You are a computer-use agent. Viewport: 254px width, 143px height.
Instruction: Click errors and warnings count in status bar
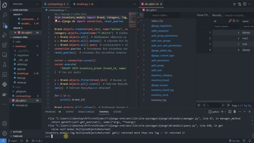[37, 141]
